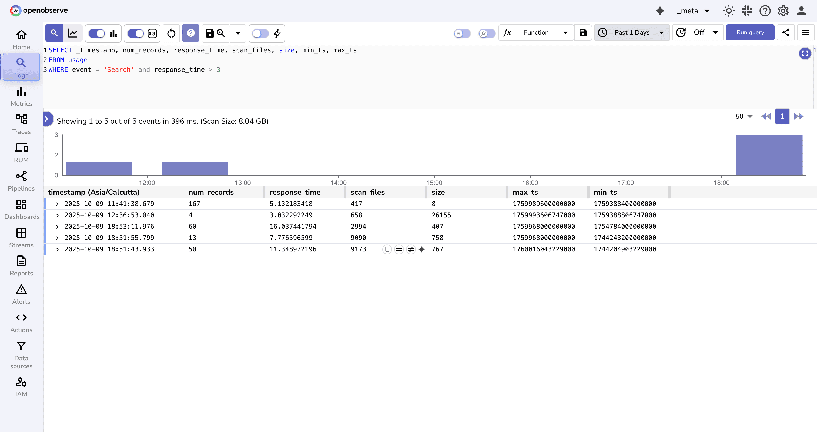Open the Past 1 Days time range dropdown
817x432 pixels.
click(631, 32)
